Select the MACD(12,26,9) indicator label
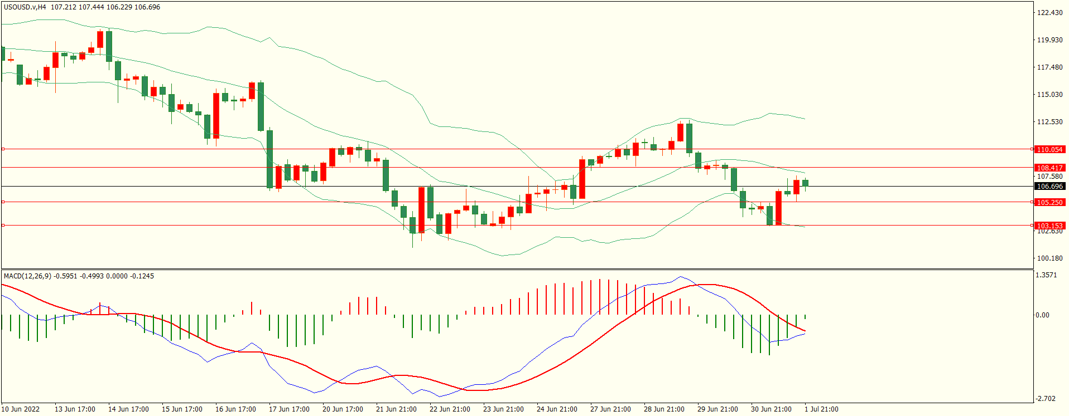The width and height of the screenshot is (1069, 416). click(x=27, y=276)
